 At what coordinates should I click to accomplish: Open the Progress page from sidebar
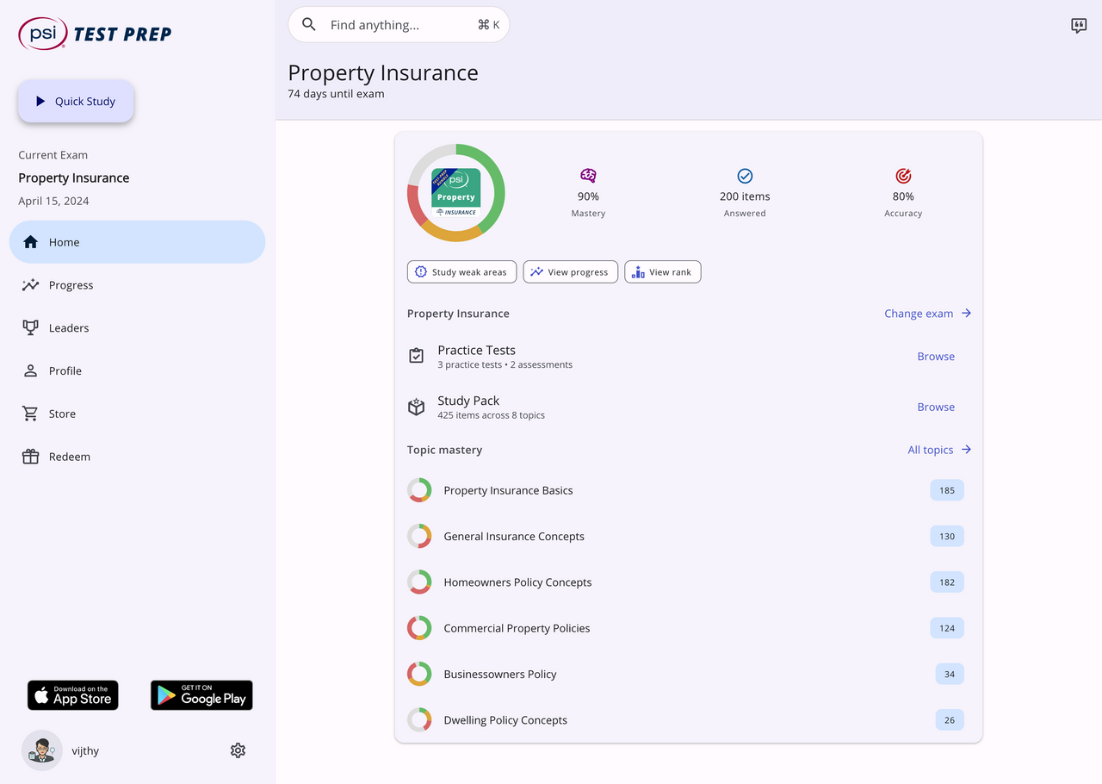(71, 285)
